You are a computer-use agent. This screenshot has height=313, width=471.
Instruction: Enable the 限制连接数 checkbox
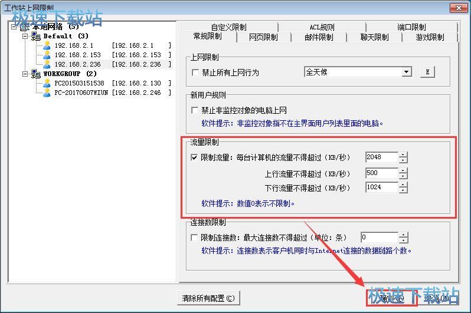point(194,238)
